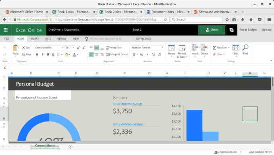Click the Share button
The height and width of the screenshot is (155, 274).
point(212,30)
